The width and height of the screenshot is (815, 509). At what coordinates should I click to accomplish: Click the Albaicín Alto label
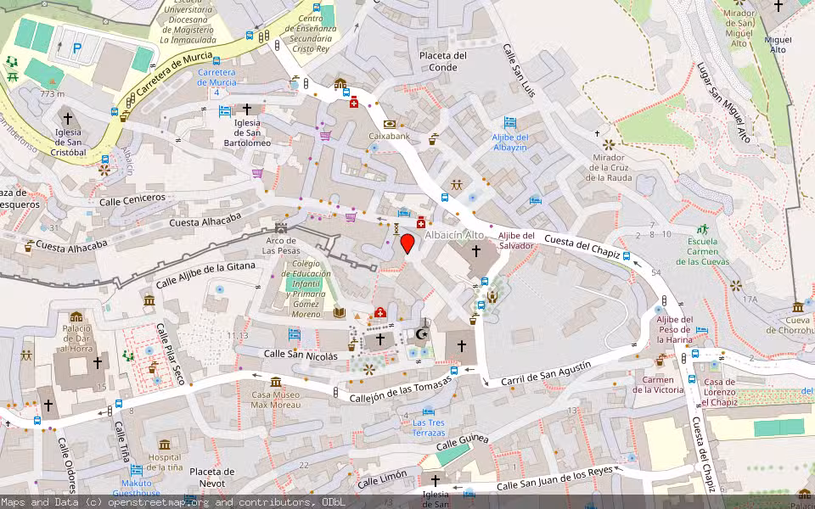(454, 235)
